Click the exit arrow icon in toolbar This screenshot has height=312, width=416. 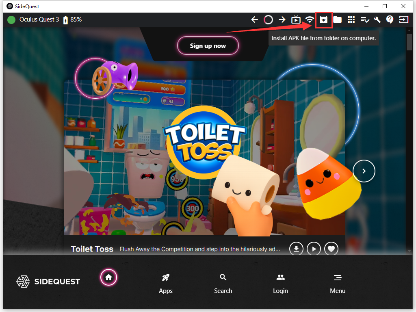403,19
